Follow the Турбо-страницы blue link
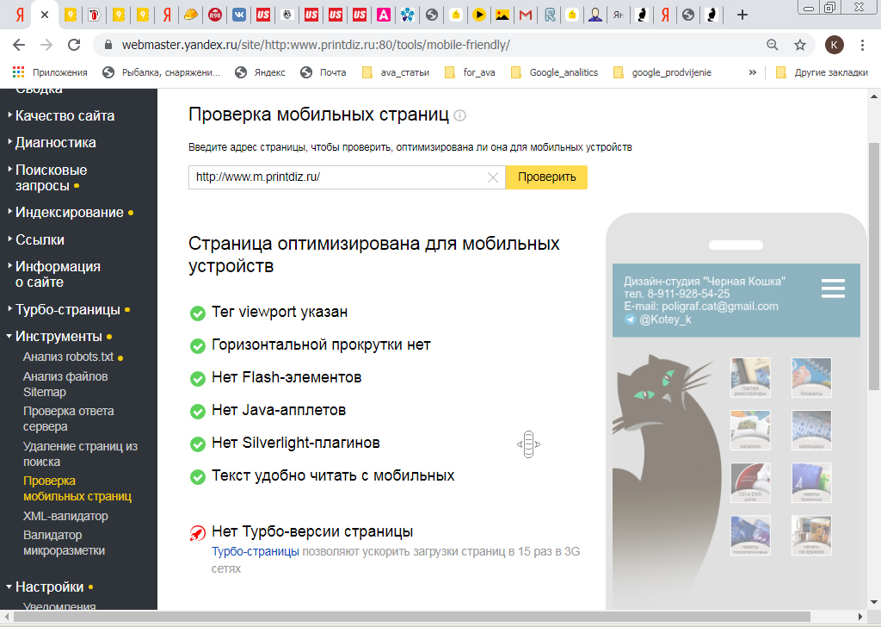The width and height of the screenshot is (881, 627). pos(255,552)
